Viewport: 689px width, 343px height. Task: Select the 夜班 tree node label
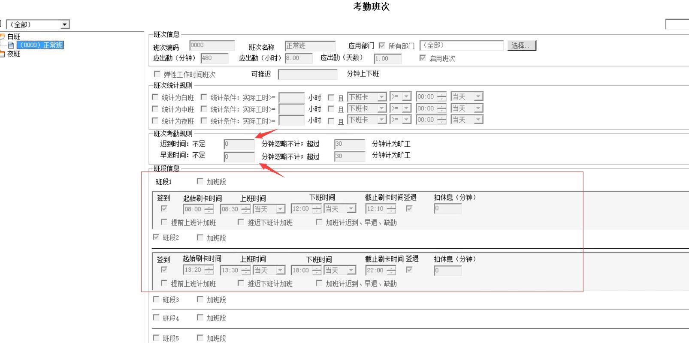14,54
